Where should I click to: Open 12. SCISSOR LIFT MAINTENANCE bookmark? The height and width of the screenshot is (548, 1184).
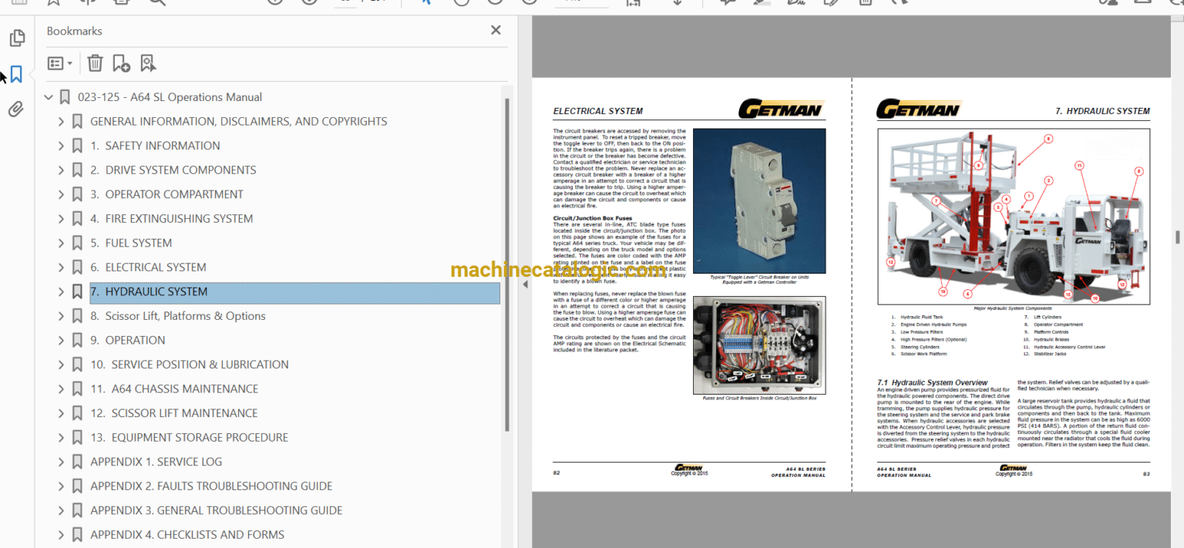[174, 413]
